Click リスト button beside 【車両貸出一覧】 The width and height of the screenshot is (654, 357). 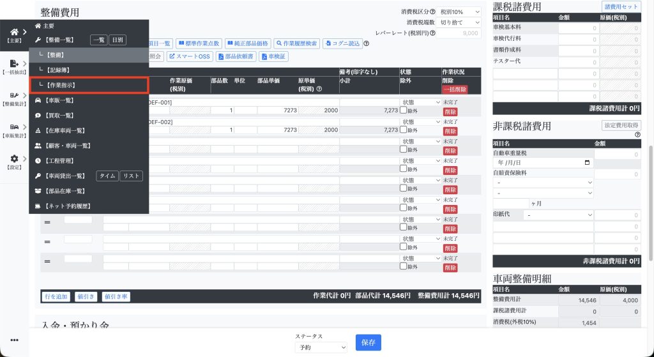[132, 176]
